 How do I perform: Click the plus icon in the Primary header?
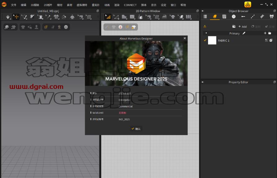pyautogui.click(x=265, y=33)
